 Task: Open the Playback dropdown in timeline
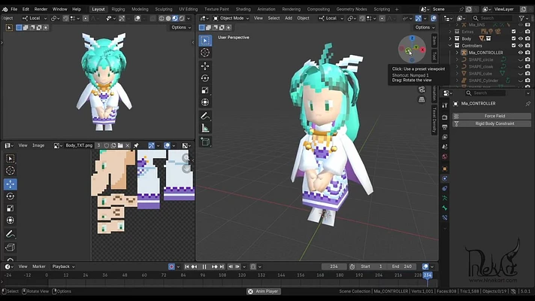[63, 266]
